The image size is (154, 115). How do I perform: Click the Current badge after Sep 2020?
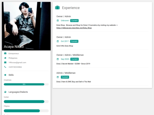click(74, 59)
